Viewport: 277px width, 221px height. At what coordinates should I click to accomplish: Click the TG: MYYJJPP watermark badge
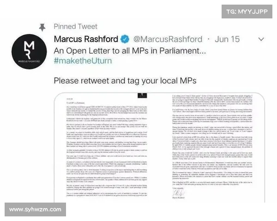tap(247, 12)
